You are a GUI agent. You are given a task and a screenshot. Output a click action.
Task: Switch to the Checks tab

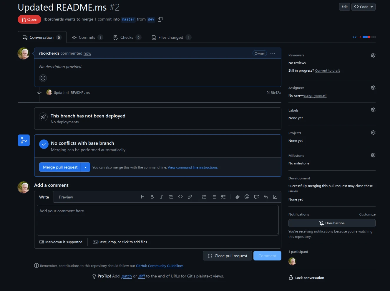point(127,37)
